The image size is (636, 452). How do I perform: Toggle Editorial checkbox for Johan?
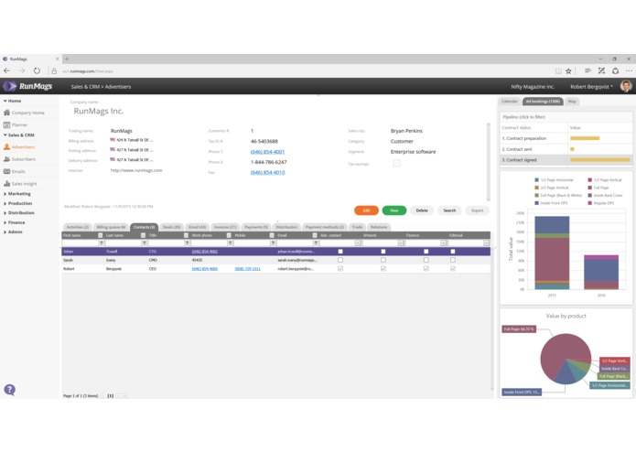453,252
